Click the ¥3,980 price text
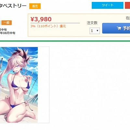The height and width of the screenshot is (130, 130). [x=41, y=19]
